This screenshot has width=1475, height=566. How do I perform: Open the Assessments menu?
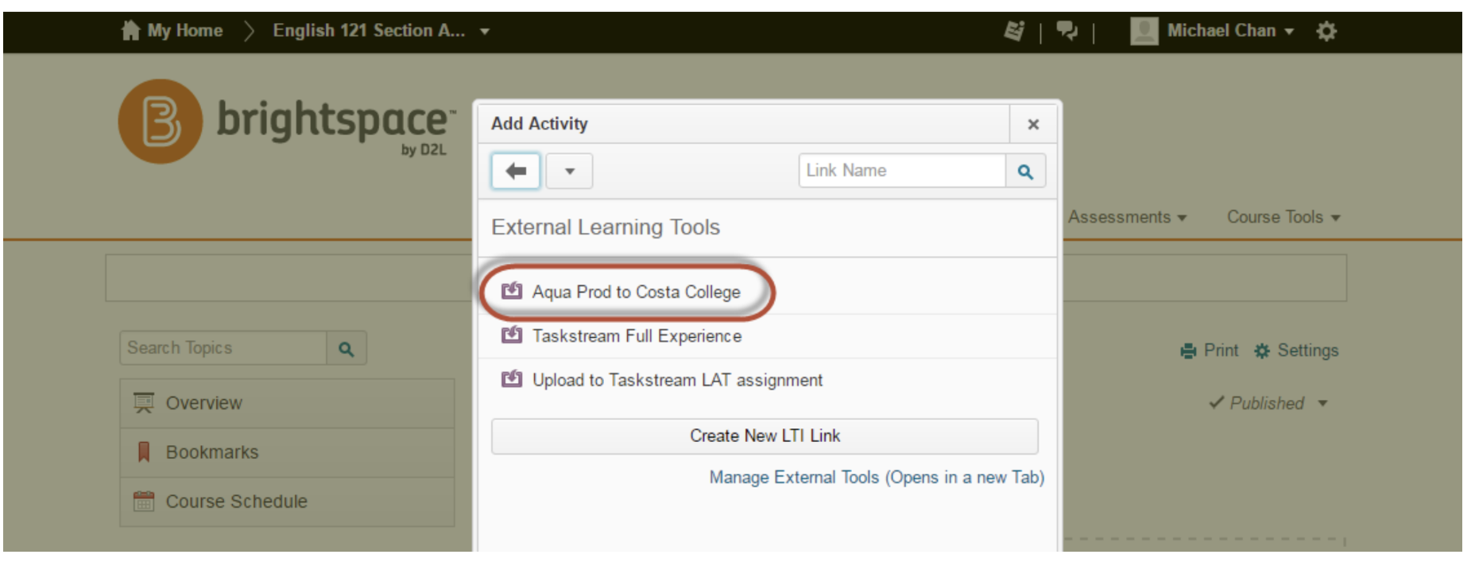[x=1127, y=217]
